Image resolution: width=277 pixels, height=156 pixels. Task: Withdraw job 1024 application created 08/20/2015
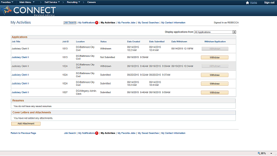coord(215,75)
